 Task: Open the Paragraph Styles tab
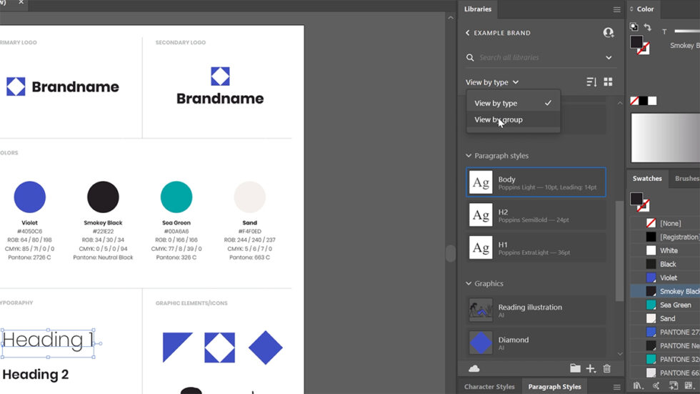coord(554,387)
